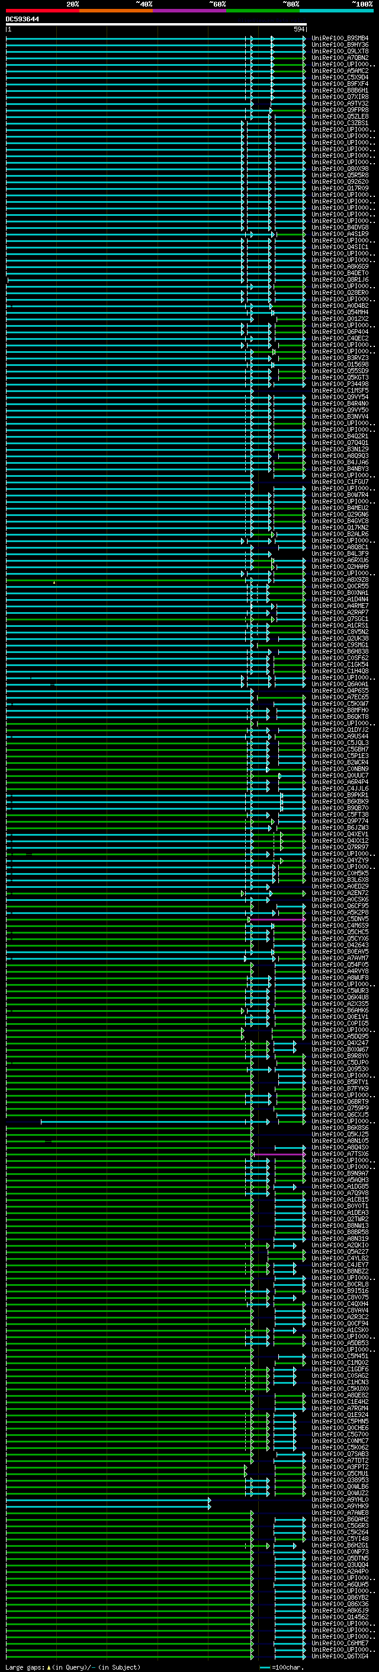Click hit label UniRef100_B2WCR4
Image resolution: width=379 pixels, height=1672 pixels.
click(340, 763)
